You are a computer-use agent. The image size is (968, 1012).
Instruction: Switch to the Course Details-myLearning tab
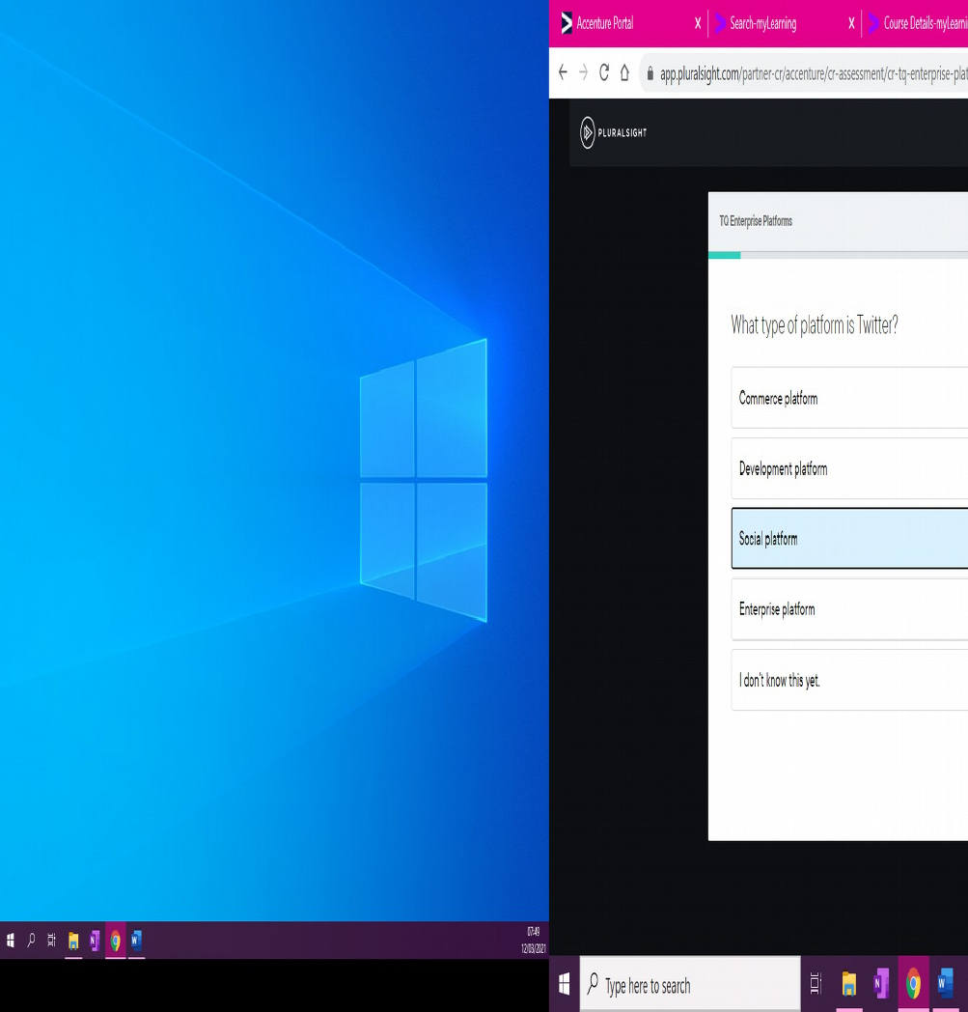(x=922, y=23)
